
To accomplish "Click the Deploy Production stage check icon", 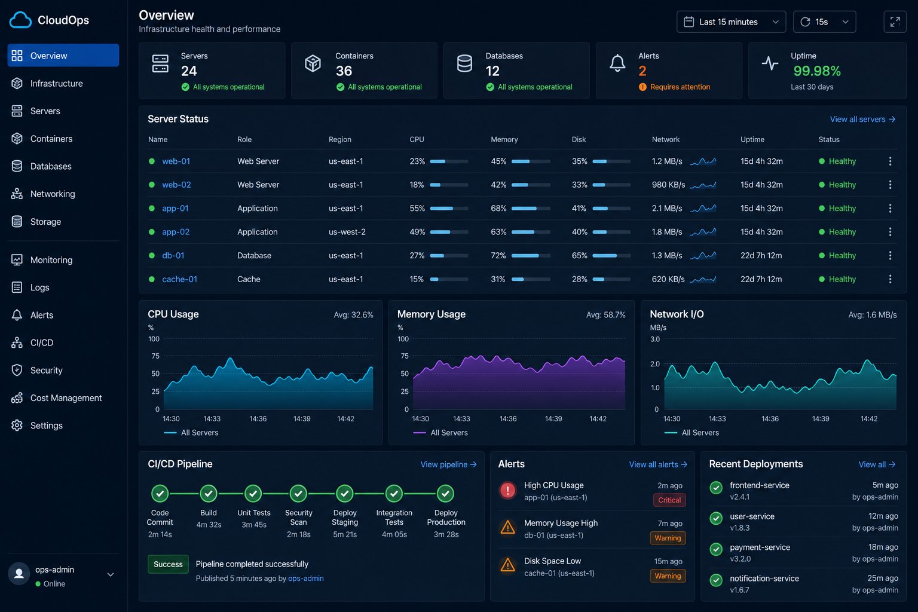I will 445,494.
